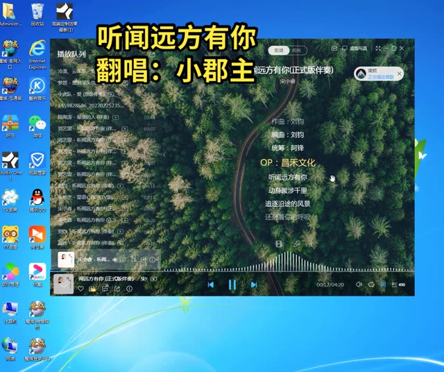Select the 1459828586_20220225235 queue entry

click(106, 105)
